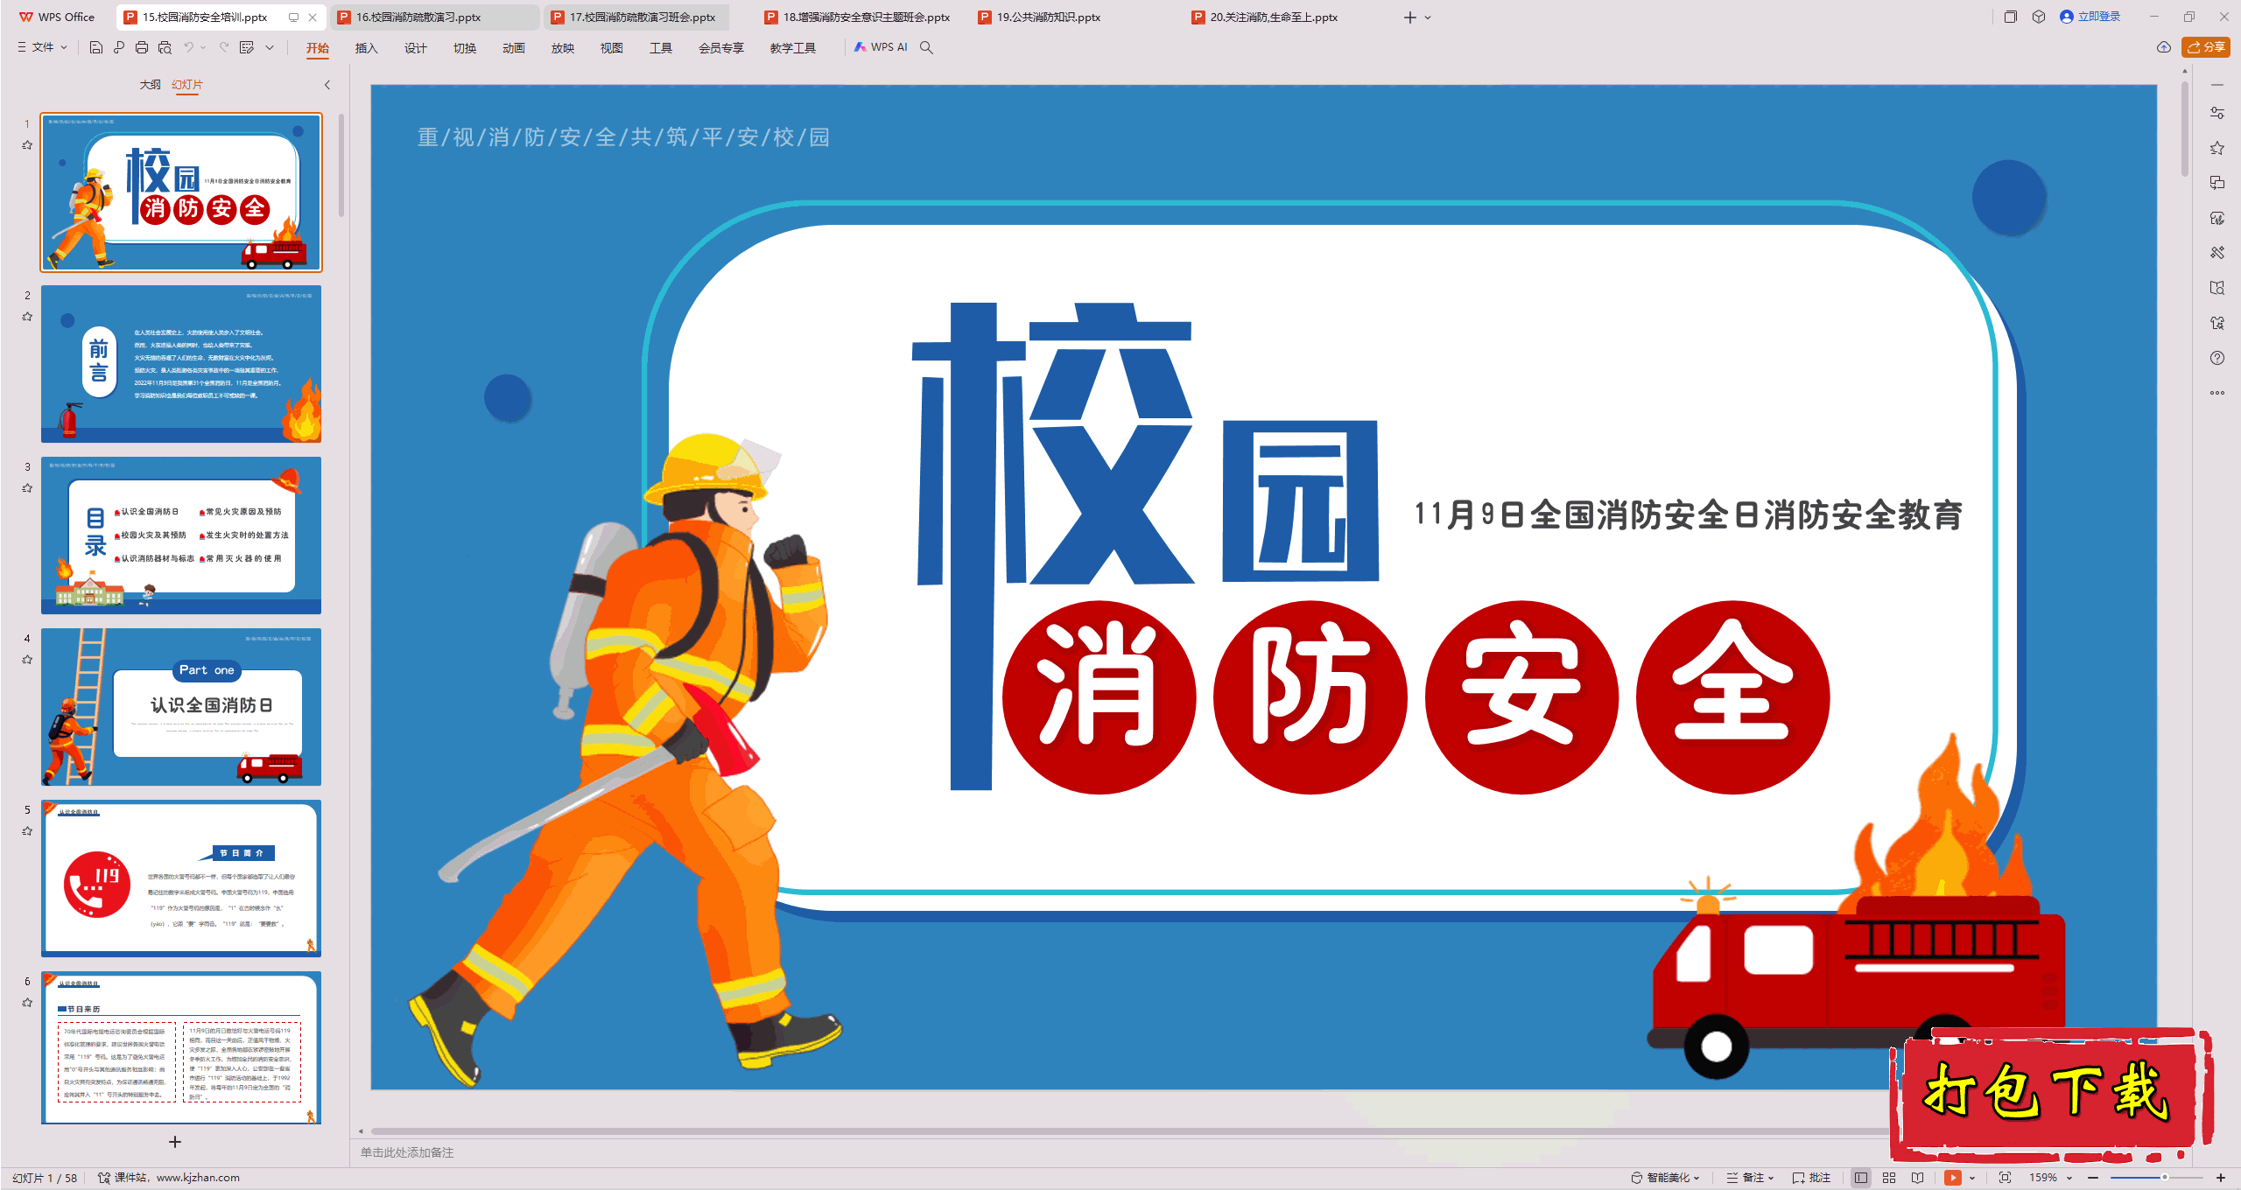This screenshot has width=2241, height=1190.
Task: Click the cloud sync icon near Share
Action: [2164, 47]
